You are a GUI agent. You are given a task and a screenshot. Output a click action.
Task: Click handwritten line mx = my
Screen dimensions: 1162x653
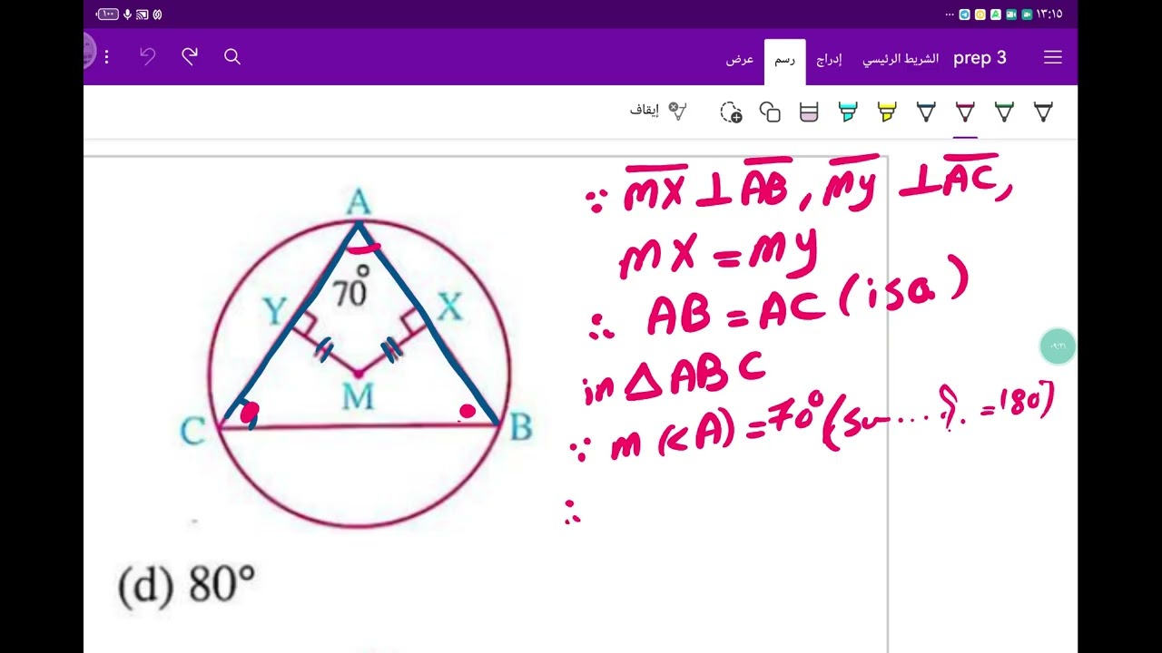(717, 252)
